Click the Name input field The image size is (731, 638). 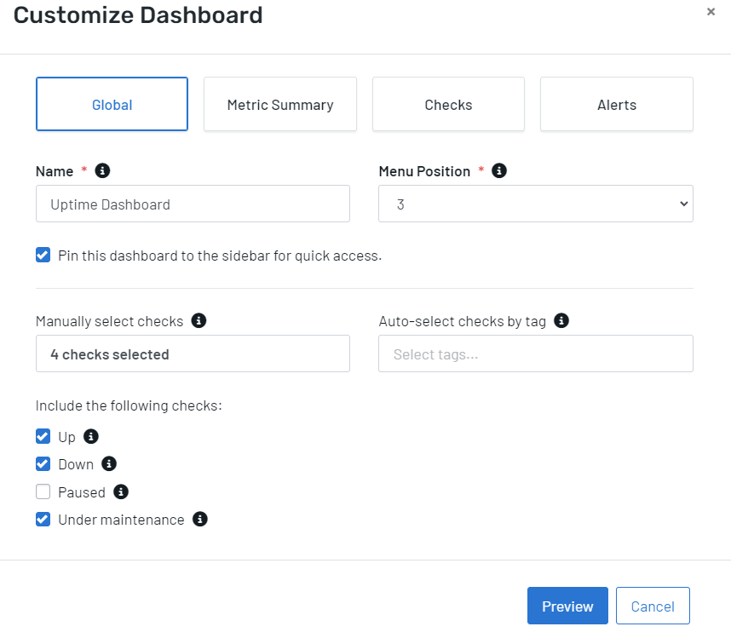(x=193, y=204)
